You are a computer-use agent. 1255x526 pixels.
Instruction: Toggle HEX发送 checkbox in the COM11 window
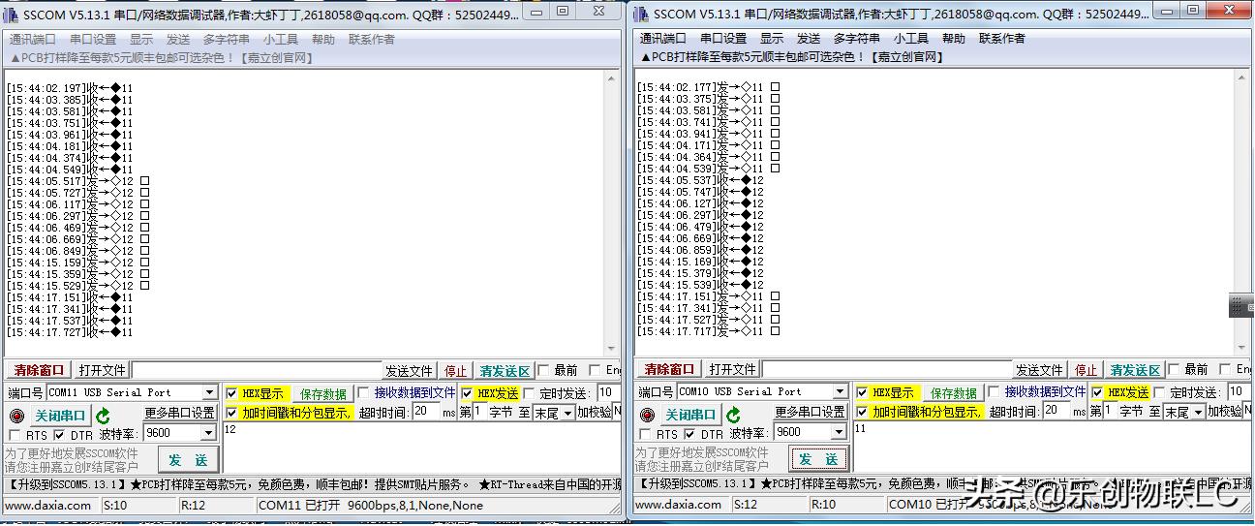point(468,393)
